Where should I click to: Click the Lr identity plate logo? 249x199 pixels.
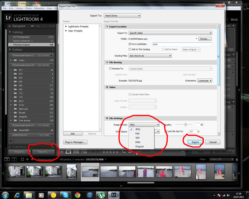[8, 17]
